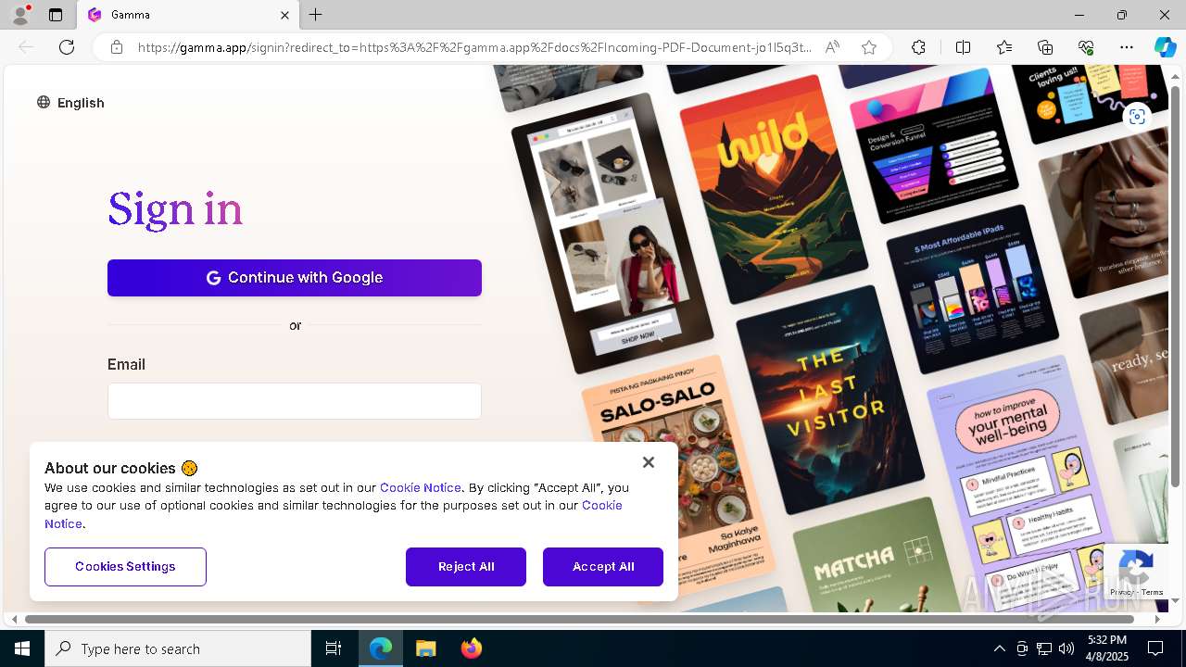
Task: Click Continue with Google button
Action: tap(295, 278)
